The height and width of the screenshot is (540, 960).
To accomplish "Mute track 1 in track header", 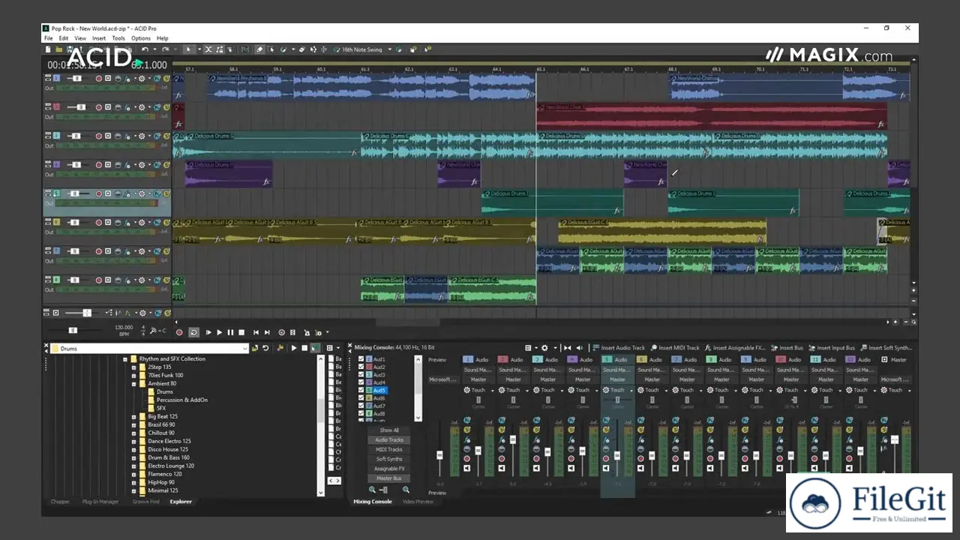I will point(157,79).
